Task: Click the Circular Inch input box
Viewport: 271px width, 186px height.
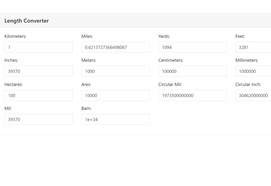Action: (254, 95)
